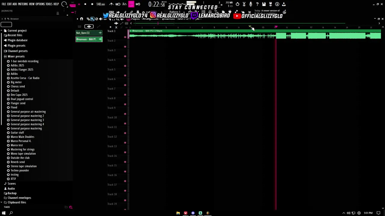This screenshot has height=216, width=385.
Task: Open the playlist options arrow menu
Action: click(x=77, y=19)
